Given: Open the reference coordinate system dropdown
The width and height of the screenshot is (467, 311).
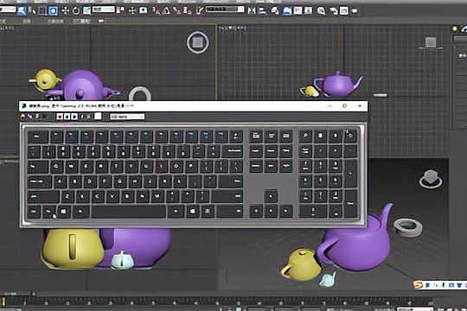Looking at the screenshot, I should tap(103, 10).
